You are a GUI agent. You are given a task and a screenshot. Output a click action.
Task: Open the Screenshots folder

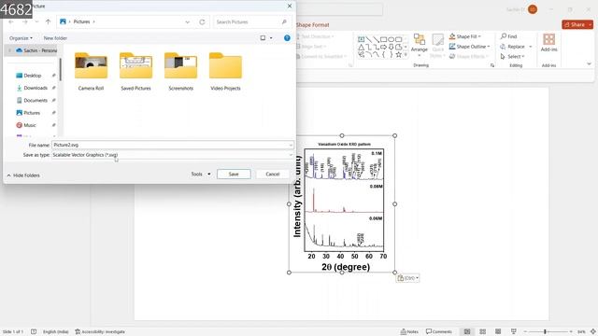tap(180, 71)
